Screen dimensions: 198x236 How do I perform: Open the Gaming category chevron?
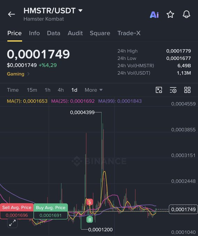click(29, 74)
